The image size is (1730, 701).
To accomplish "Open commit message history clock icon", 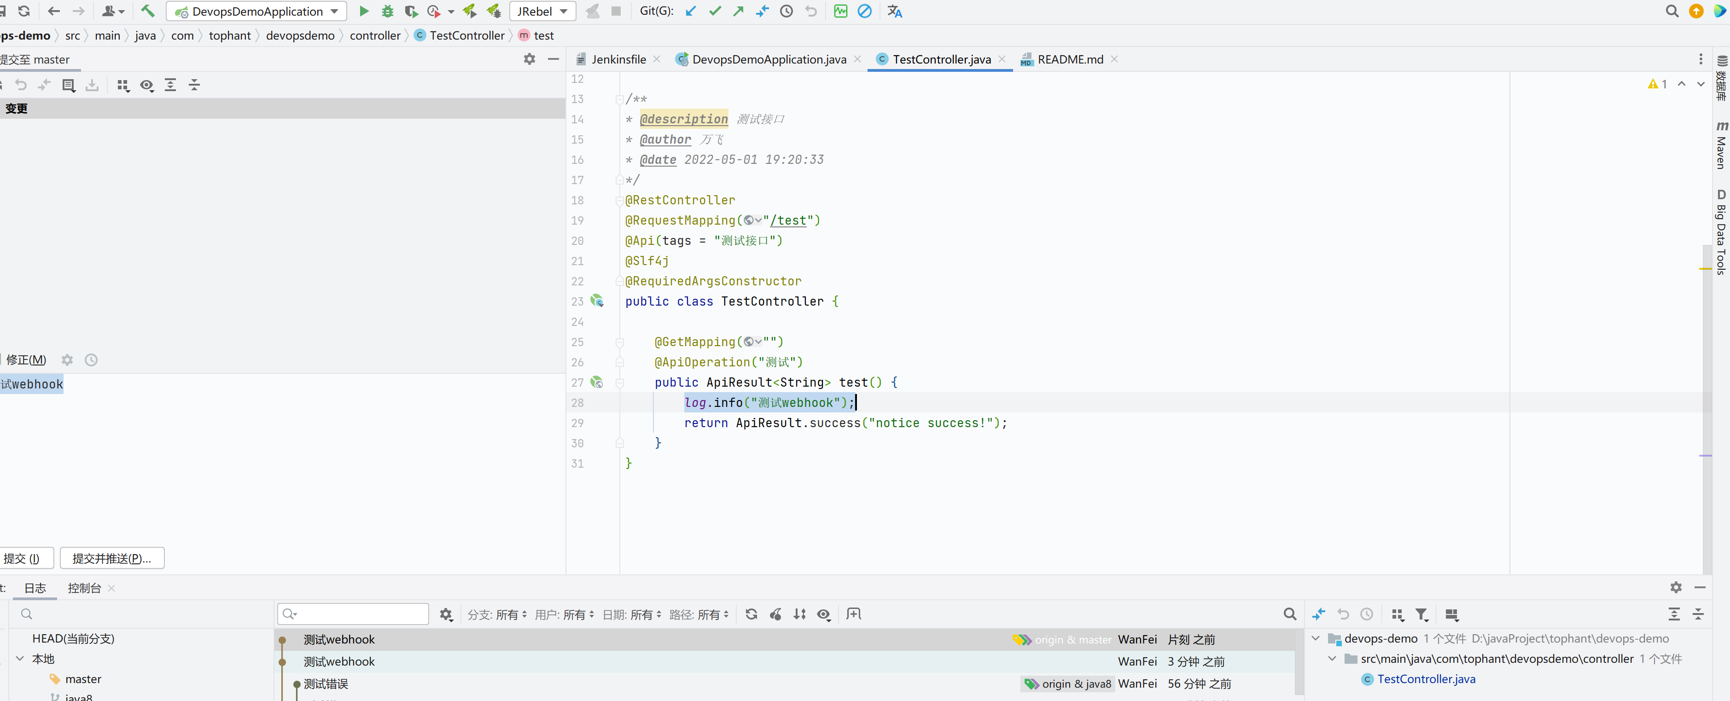I will pyautogui.click(x=91, y=360).
